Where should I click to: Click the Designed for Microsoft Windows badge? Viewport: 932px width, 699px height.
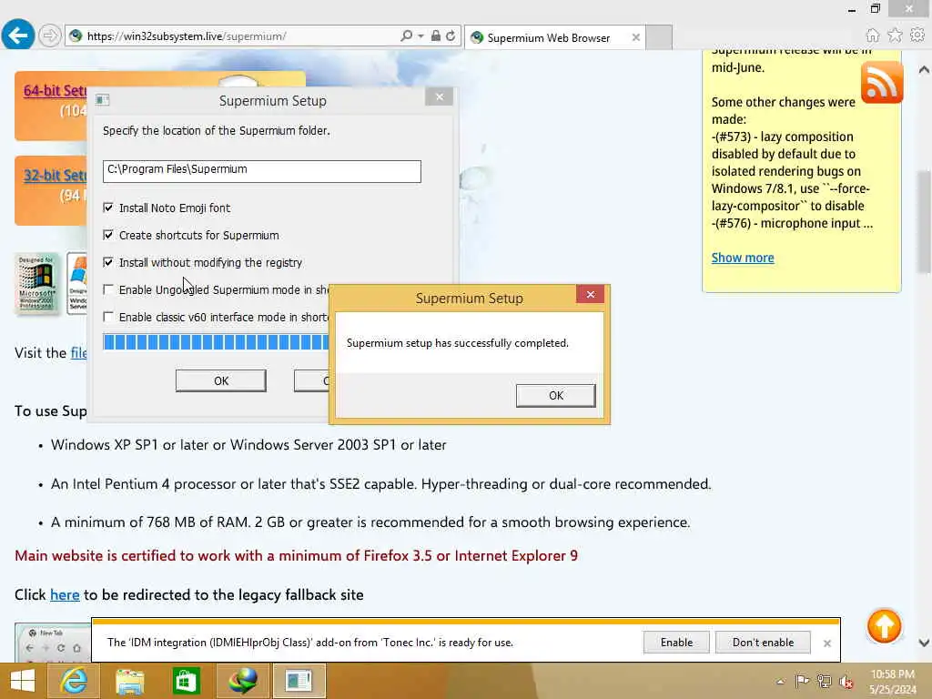click(36, 284)
